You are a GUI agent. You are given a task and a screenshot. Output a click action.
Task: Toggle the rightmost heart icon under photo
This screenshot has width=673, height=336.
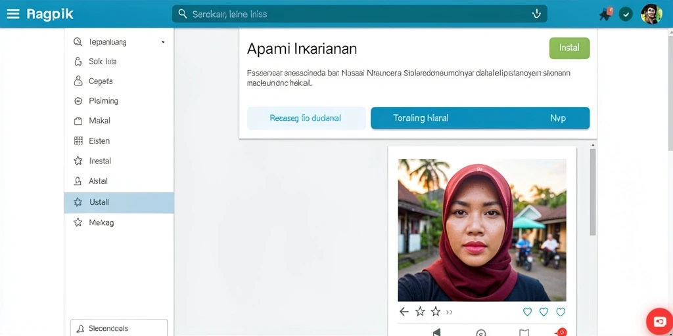pyautogui.click(x=561, y=312)
